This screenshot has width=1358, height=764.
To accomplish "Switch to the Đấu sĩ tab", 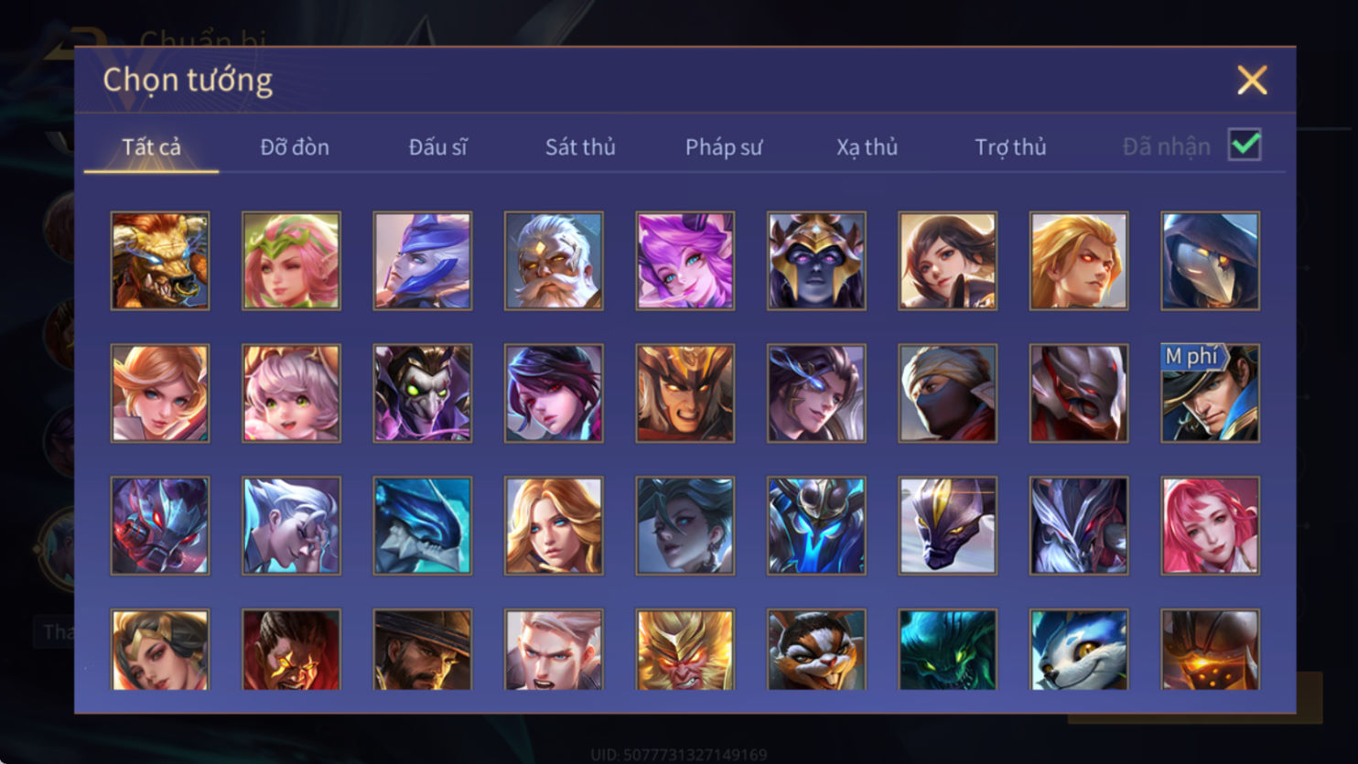I will coord(437,146).
